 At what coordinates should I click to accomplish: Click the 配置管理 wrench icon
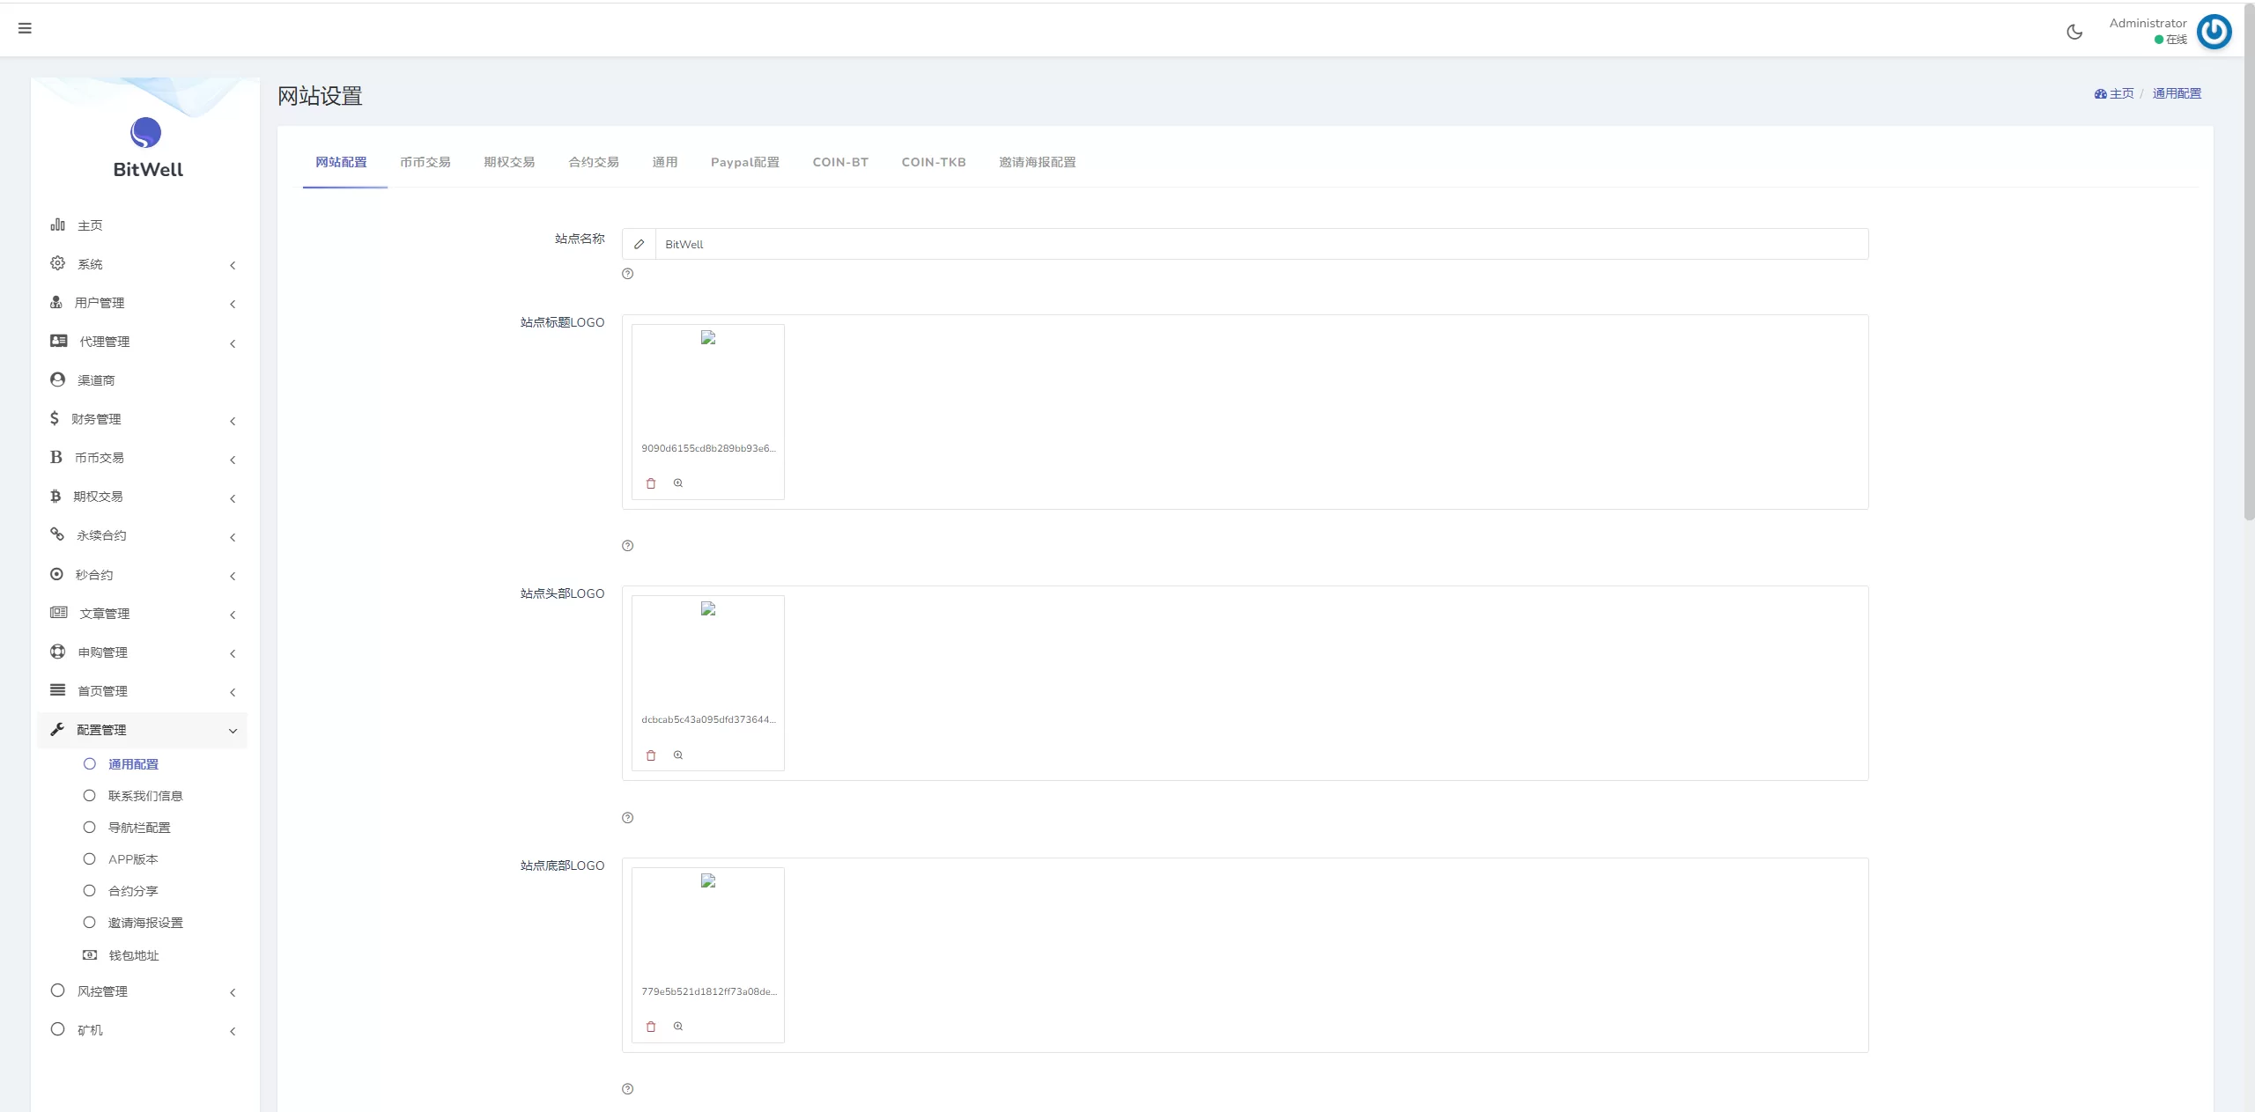(57, 729)
